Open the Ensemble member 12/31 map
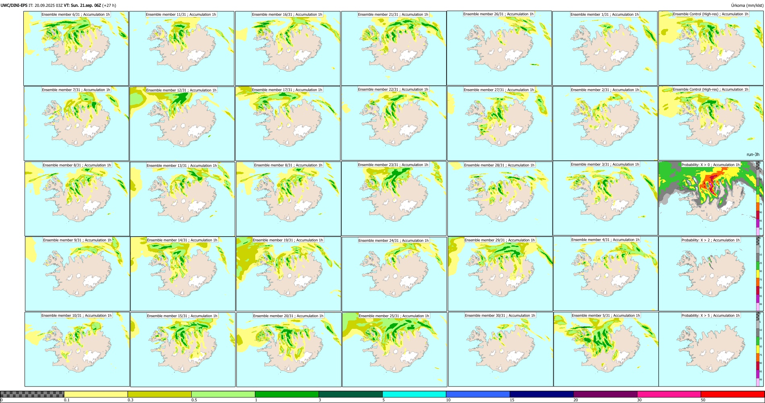This screenshot has width=765, height=403. click(182, 124)
